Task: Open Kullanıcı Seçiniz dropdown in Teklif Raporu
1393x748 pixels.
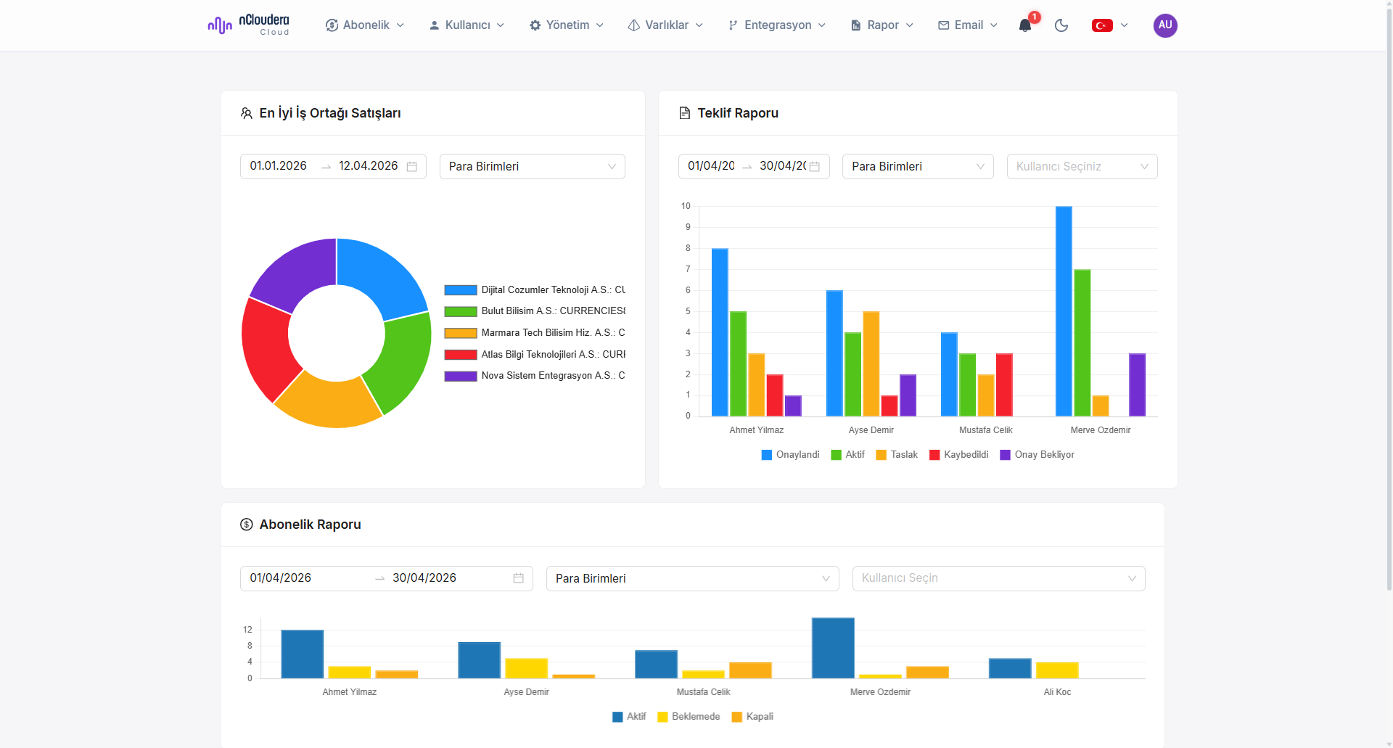Action: click(x=1081, y=167)
